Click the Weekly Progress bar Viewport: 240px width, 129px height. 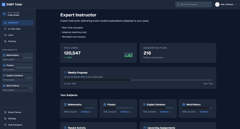coord(138,80)
